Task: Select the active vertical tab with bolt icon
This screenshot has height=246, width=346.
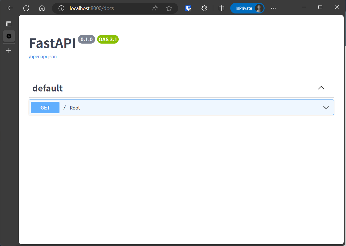Action: 9,36
